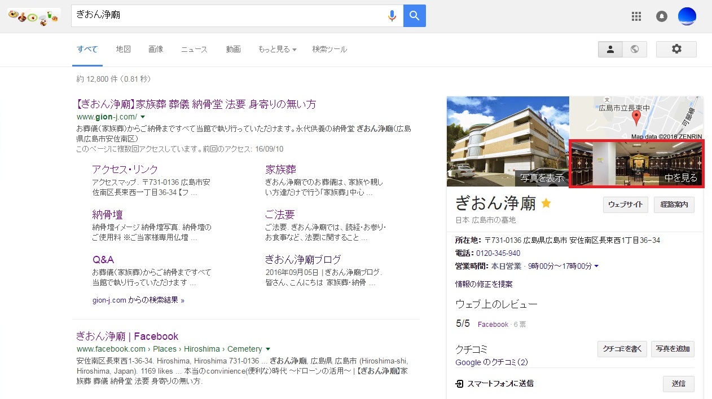Open the building exterior photo

click(x=508, y=141)
